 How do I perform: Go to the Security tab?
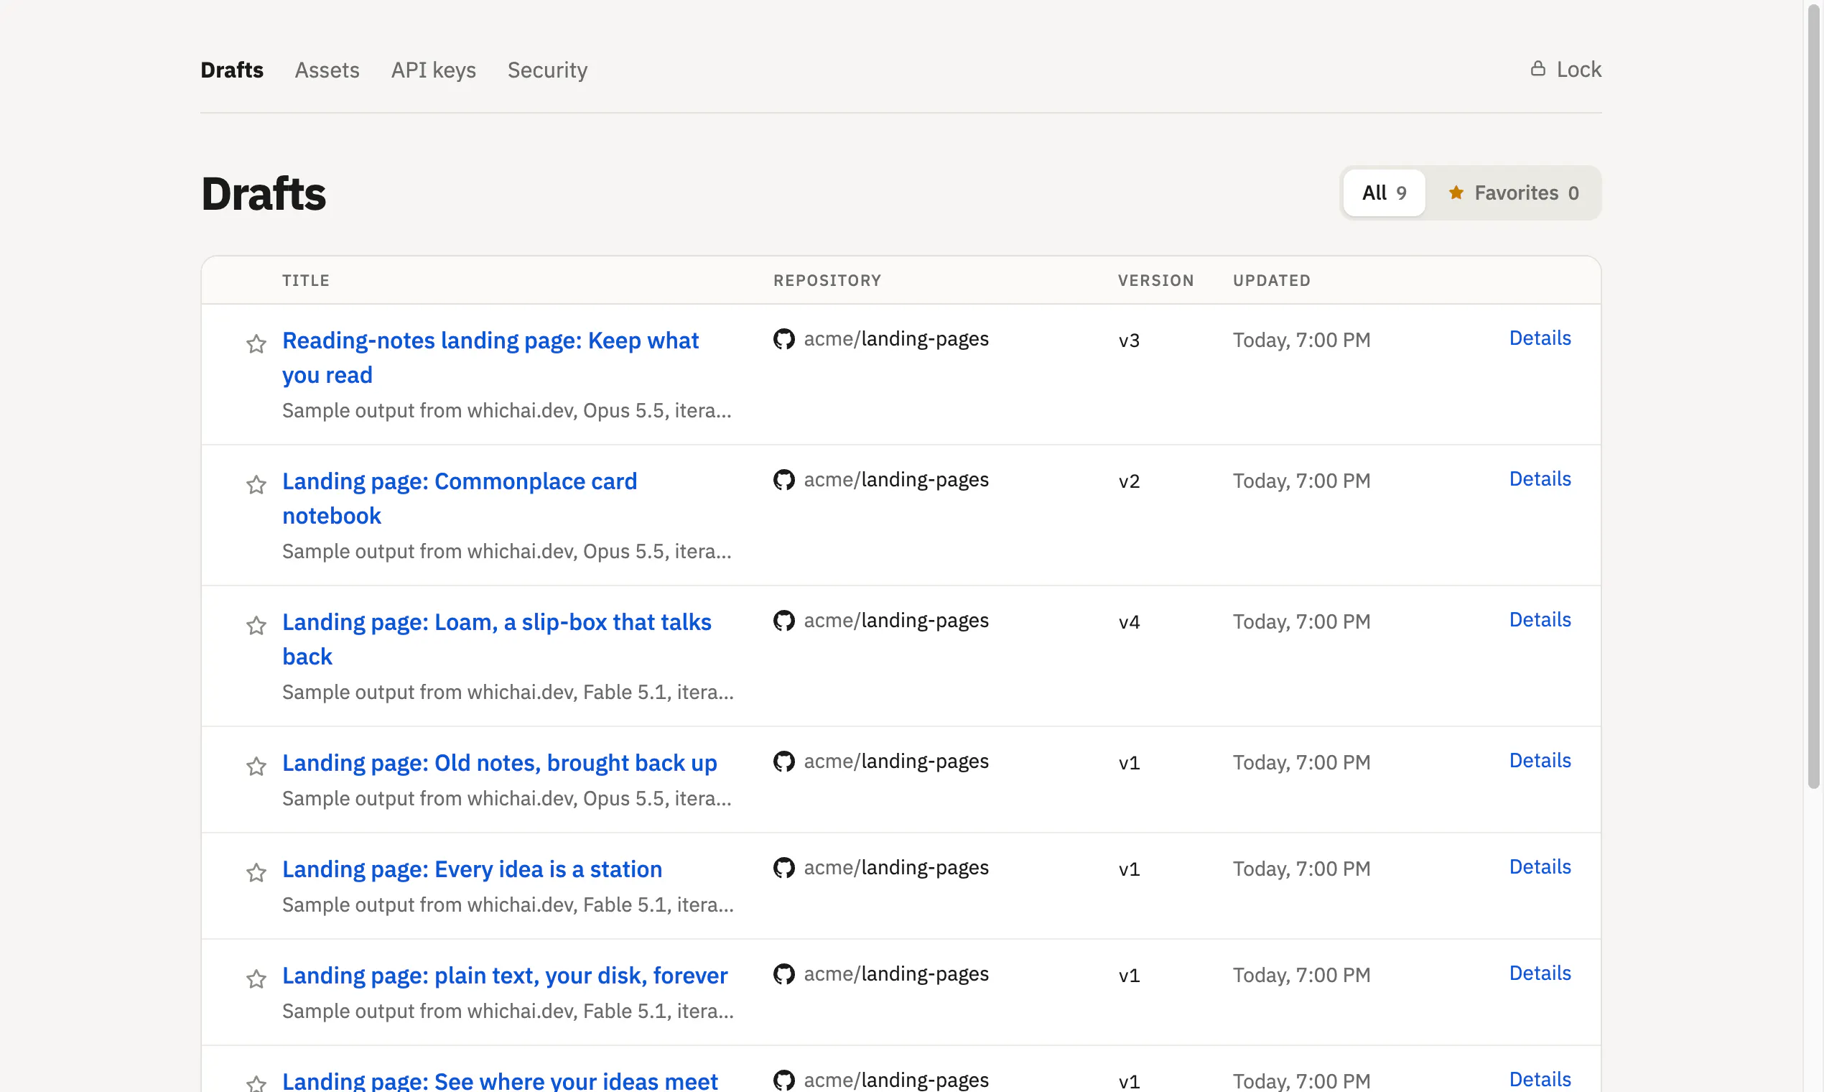547,70
